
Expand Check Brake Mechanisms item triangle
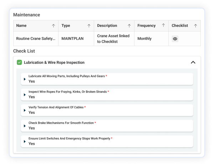25,126
